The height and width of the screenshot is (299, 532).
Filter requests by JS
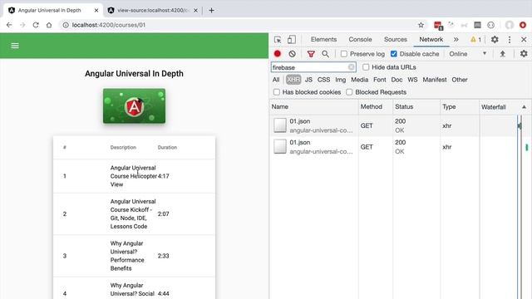(308, 80)
